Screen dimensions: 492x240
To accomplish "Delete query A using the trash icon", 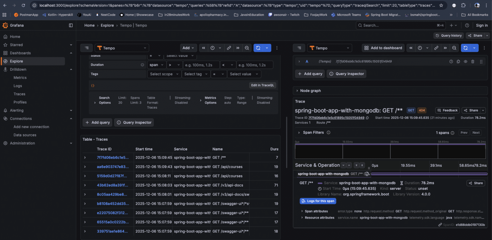I will click(x=472, y=61).
